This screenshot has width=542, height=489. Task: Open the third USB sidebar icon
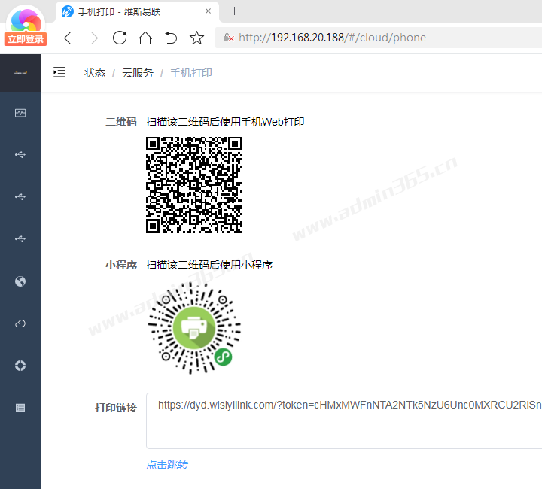tap(20, 239)
